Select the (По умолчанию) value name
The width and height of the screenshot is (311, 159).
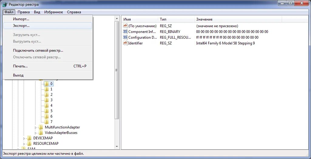(x=142, y=26)
